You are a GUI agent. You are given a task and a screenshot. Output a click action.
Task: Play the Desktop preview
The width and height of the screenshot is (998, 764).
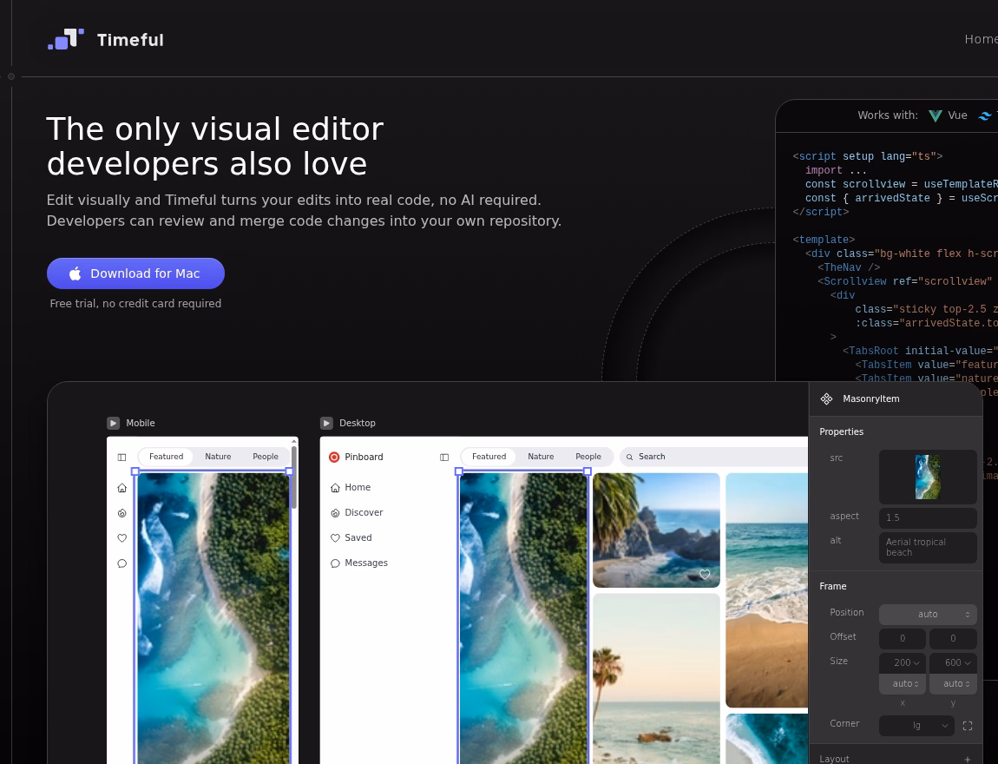(326, 424)
